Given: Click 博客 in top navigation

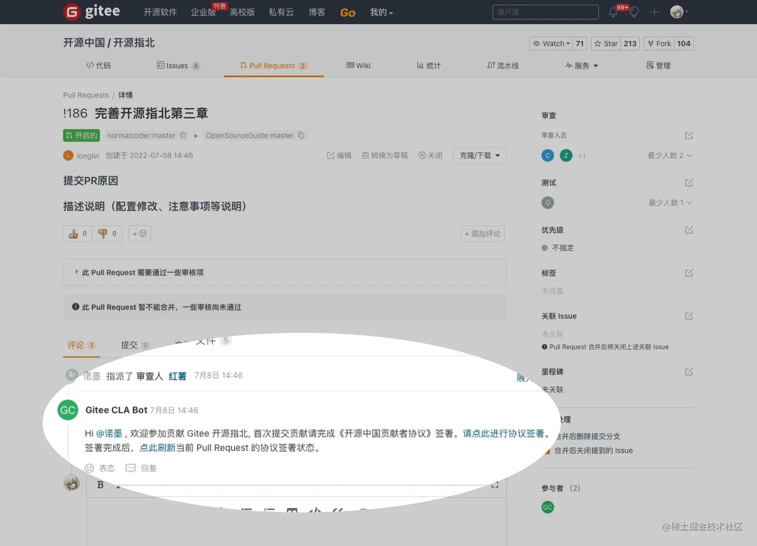Looking at the screenshot, I should [x=317, y=12].
